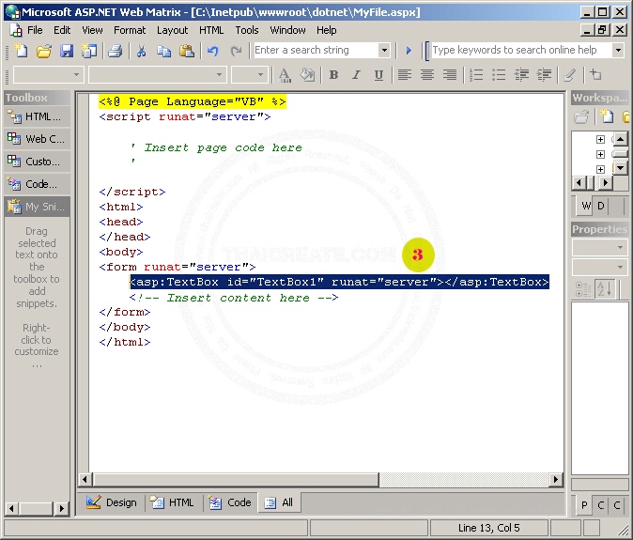
Task: Open the first format toolbar dropdown (block format)
Action: pos(76,75)
